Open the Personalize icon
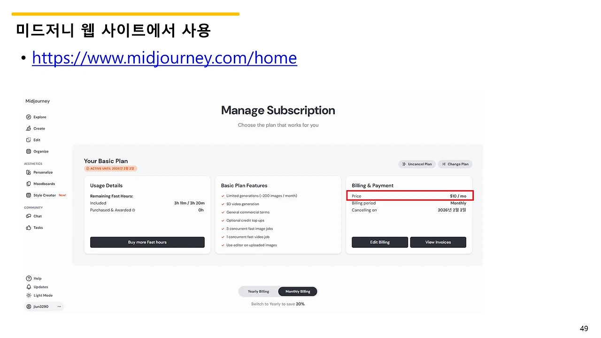The image size is (601, 338). (29, 172)
